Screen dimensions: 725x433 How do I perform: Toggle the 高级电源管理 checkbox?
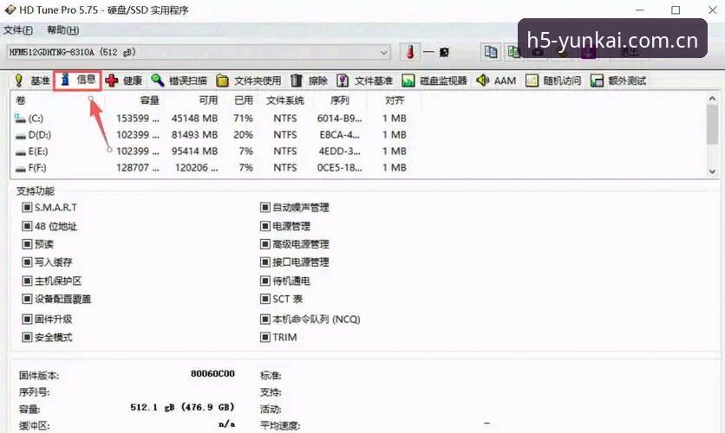[265, 244]
